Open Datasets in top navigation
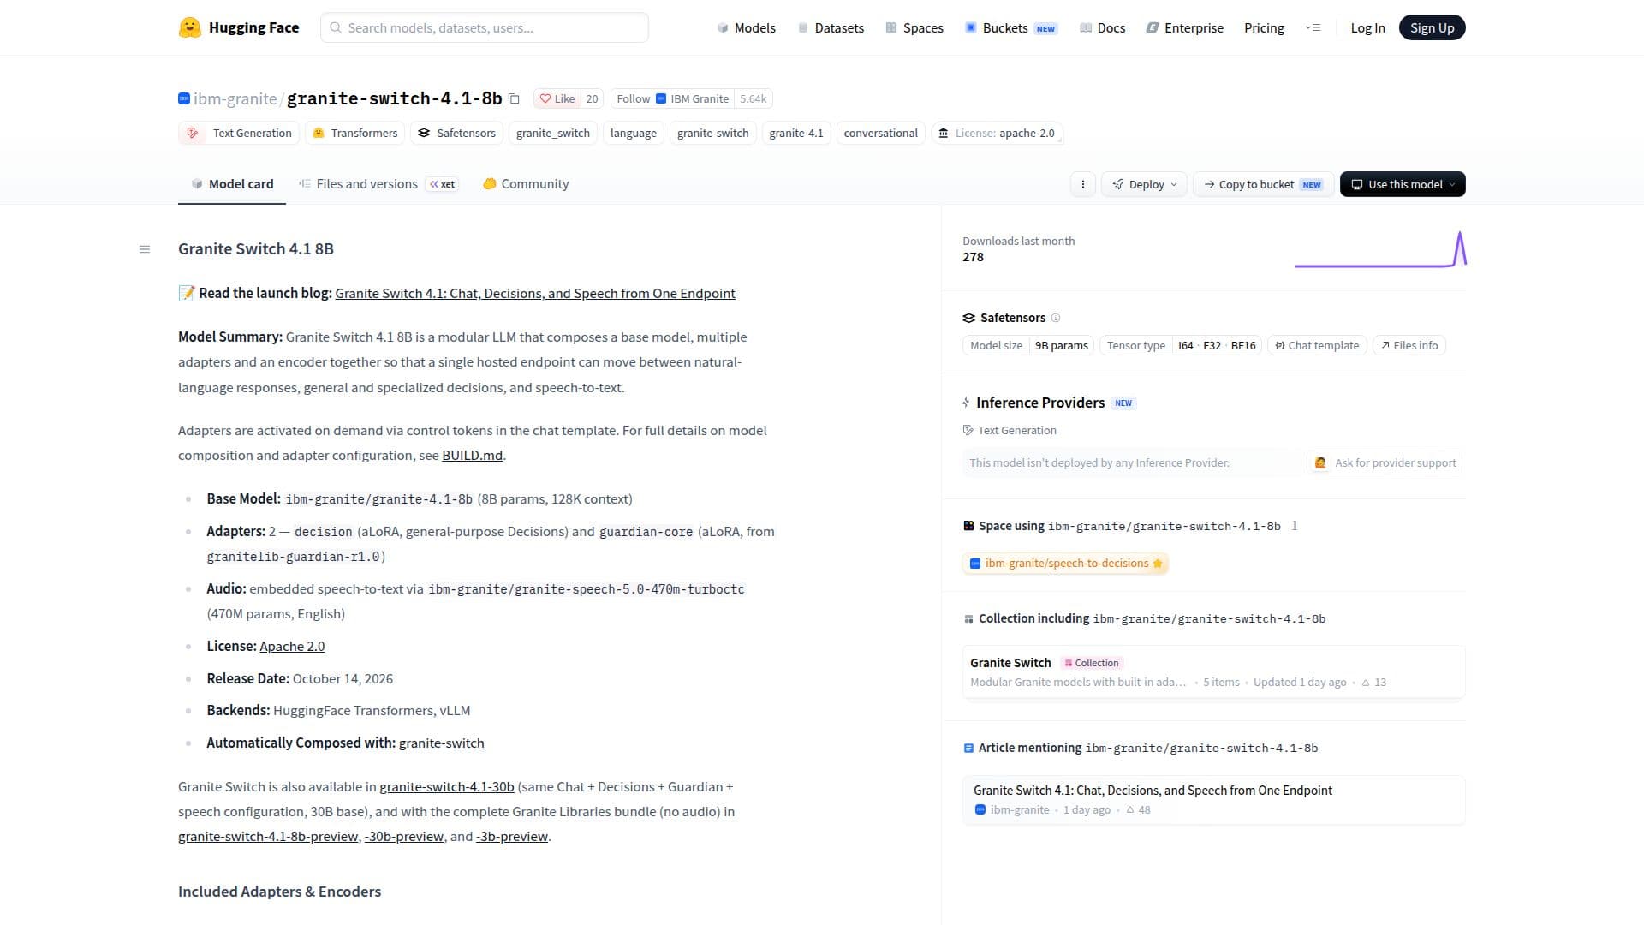The height and width of the screenshot is (925, 1644). 831,27
